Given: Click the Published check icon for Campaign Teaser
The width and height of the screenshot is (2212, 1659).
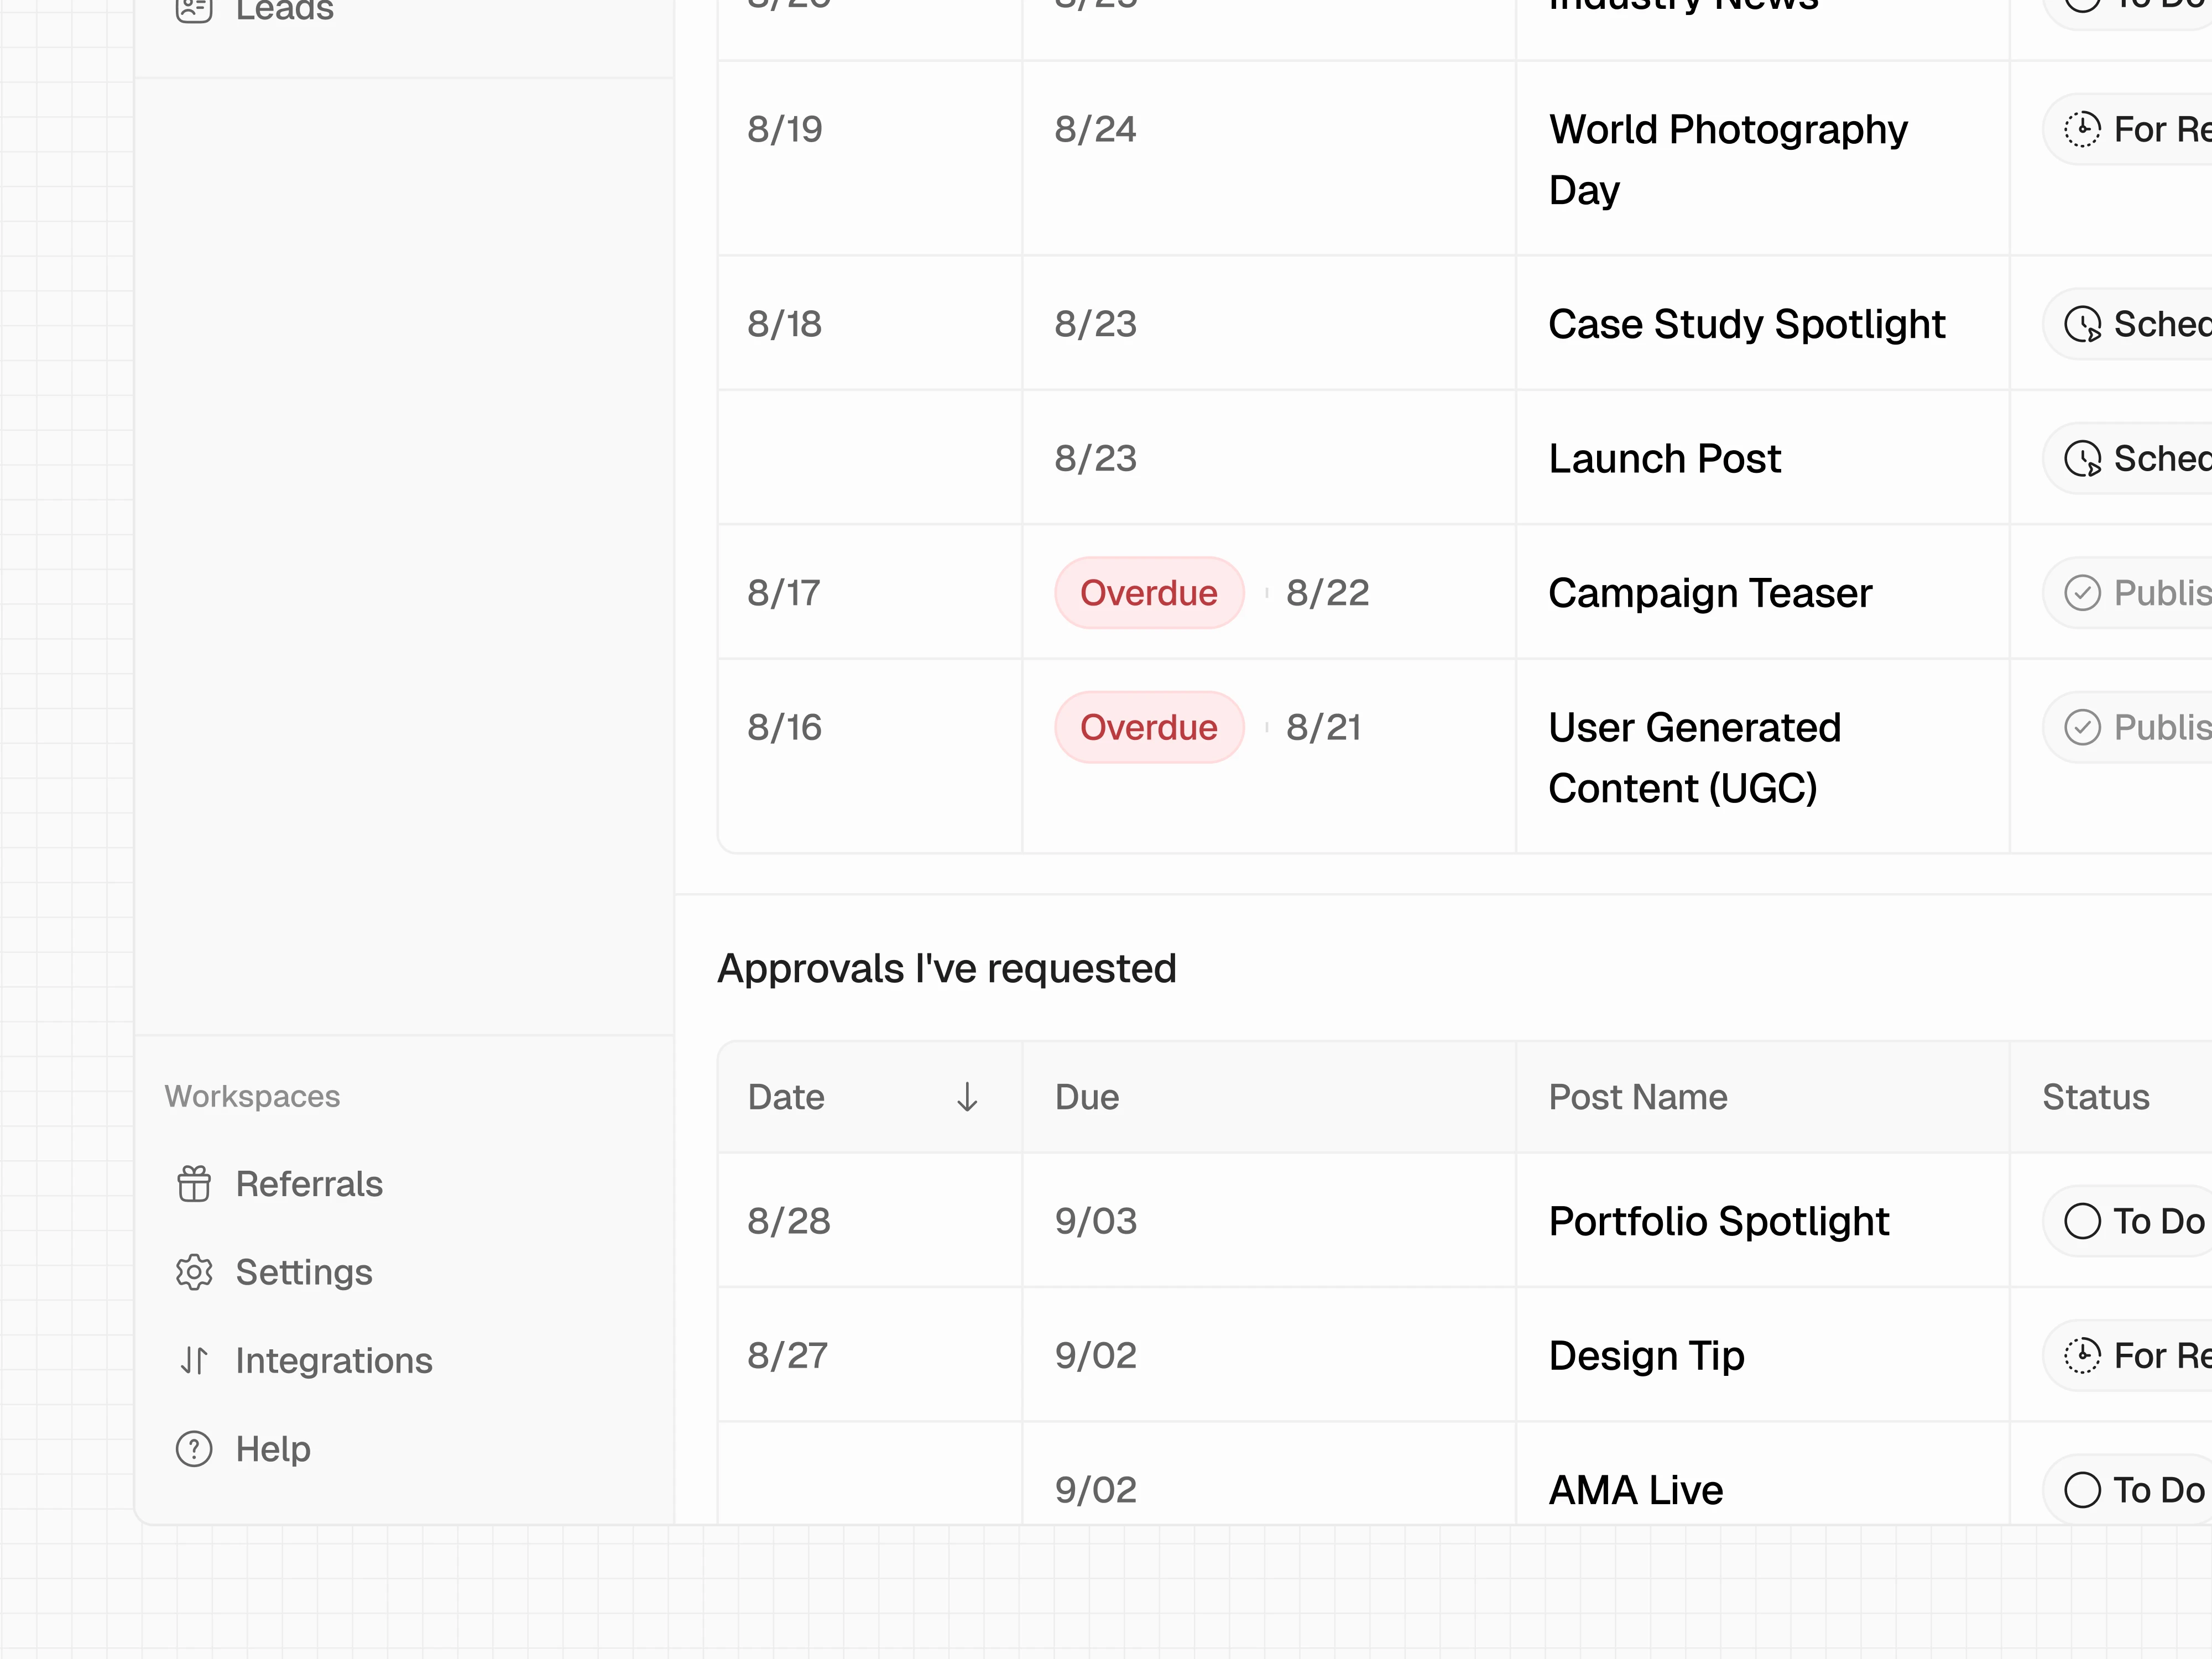Looking at the screenshot, I should tap(2083, 592).
